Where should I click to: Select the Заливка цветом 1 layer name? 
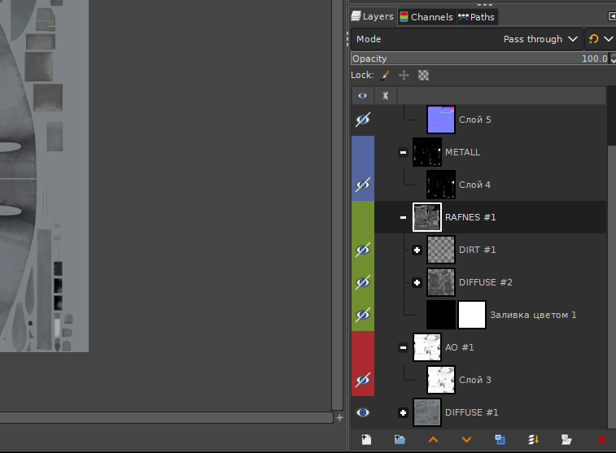[533, 315]
